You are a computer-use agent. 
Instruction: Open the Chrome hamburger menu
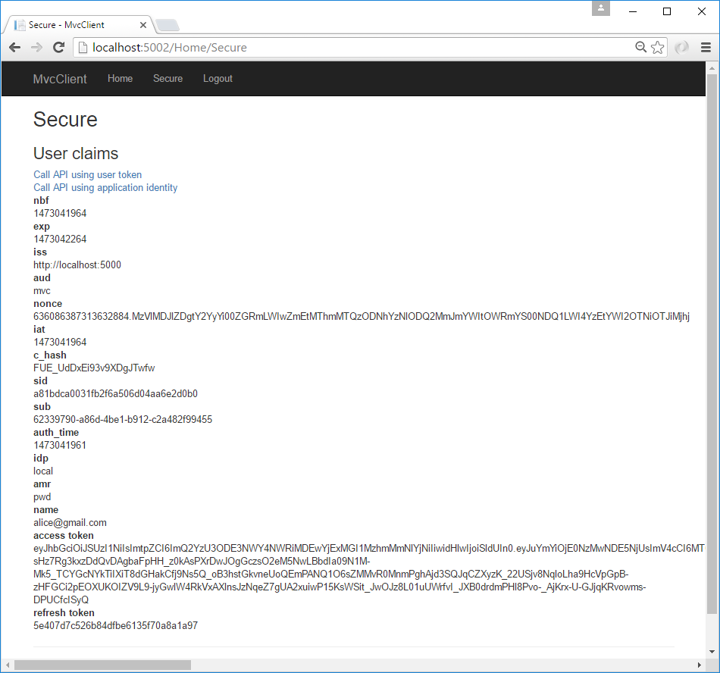pyautogui.click(x=706, y=48)
